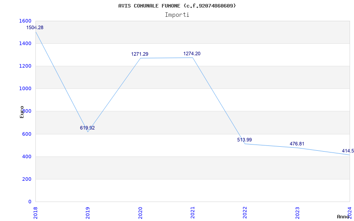This screenshot has height=221, width=354.
Task: Click the 200 y-axis value
Action: pyautogui.click(x=27, y=179)
